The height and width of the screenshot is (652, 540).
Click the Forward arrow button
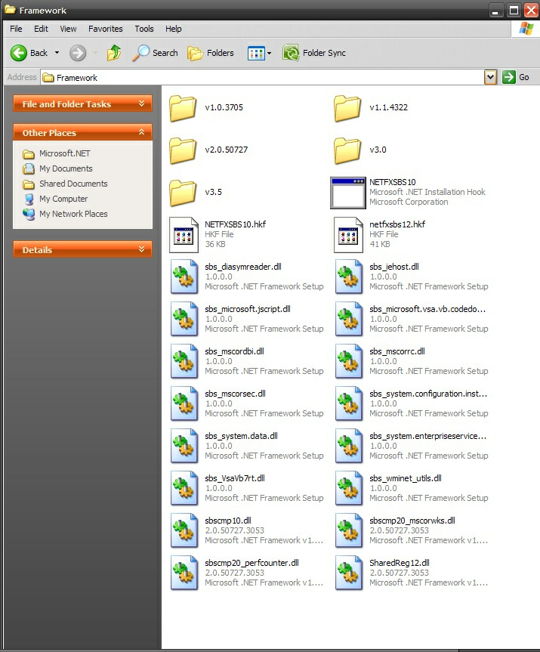(x=78, y=53)
